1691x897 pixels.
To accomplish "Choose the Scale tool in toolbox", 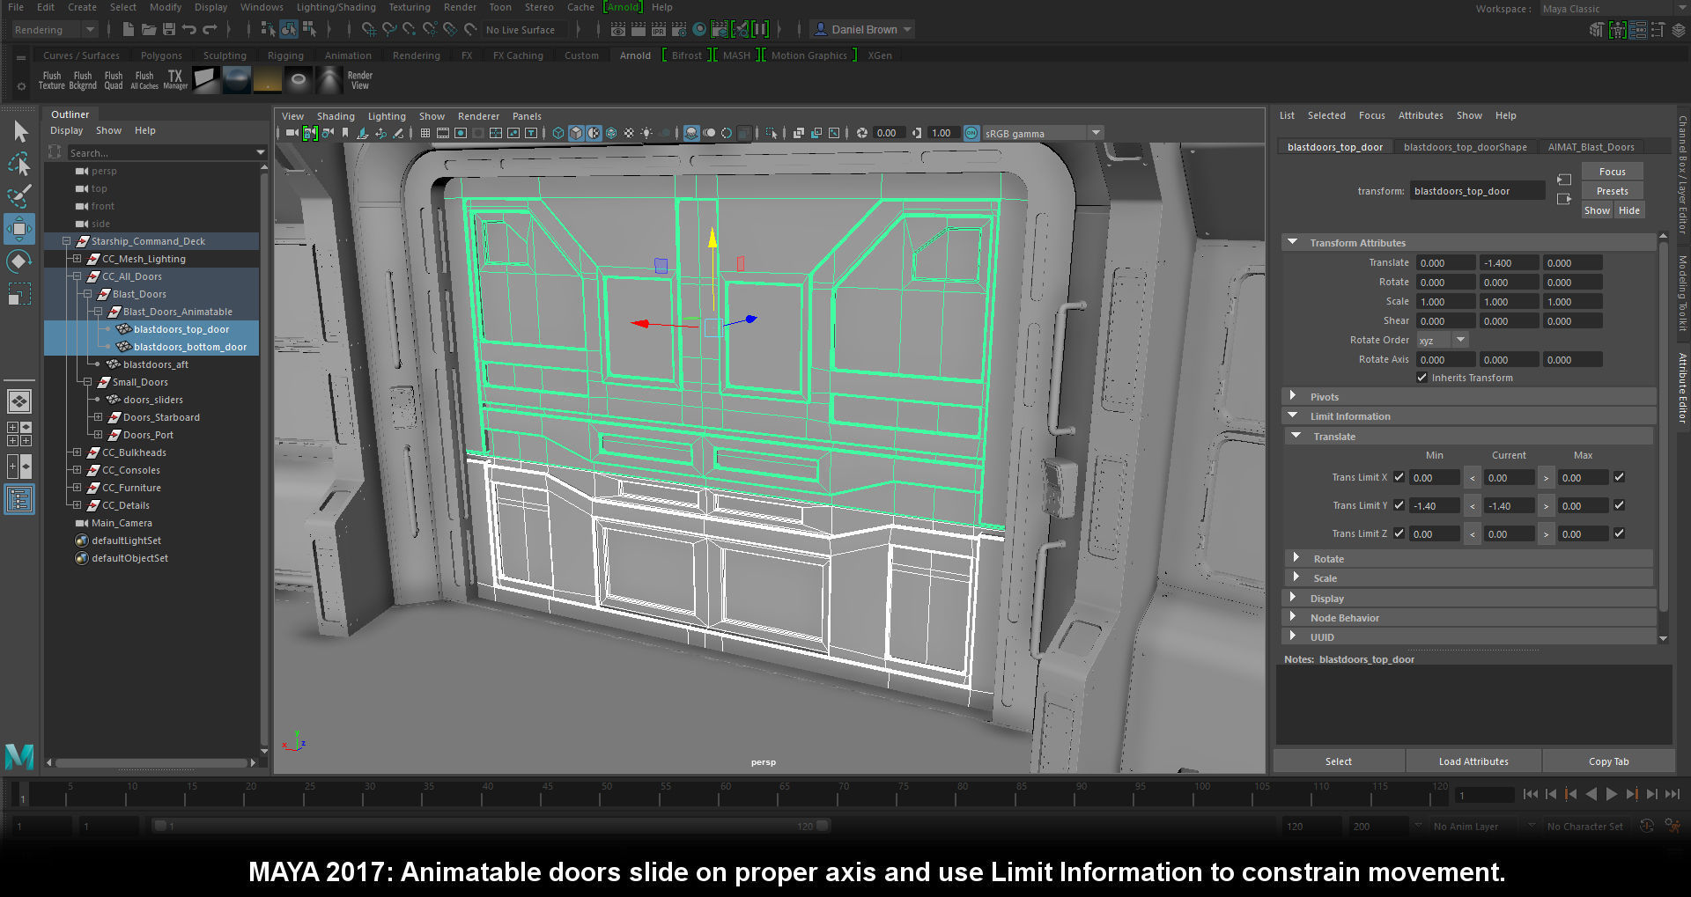I will [x=19, y=293].
